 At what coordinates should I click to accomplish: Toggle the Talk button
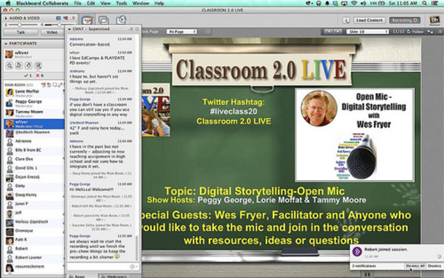coord(20,33)
